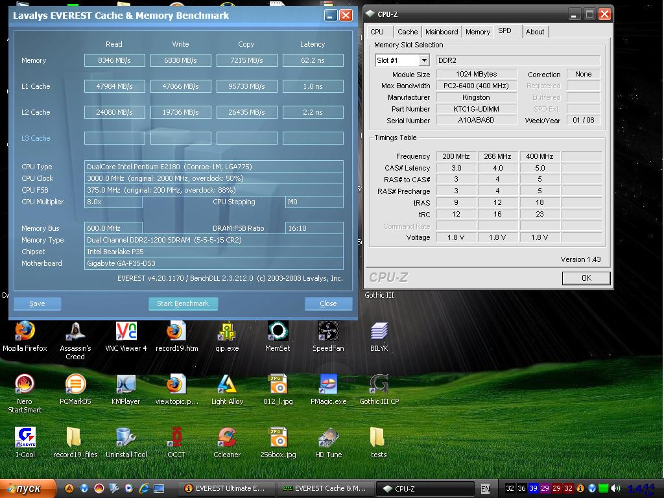This screenshot has width=664, height=498.
Task: Launch Gigabyte I-Cool icon
Action: [x=25, y=442]
